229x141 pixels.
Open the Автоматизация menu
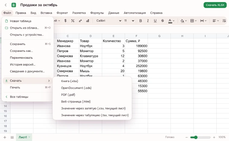tap(135, 13)
